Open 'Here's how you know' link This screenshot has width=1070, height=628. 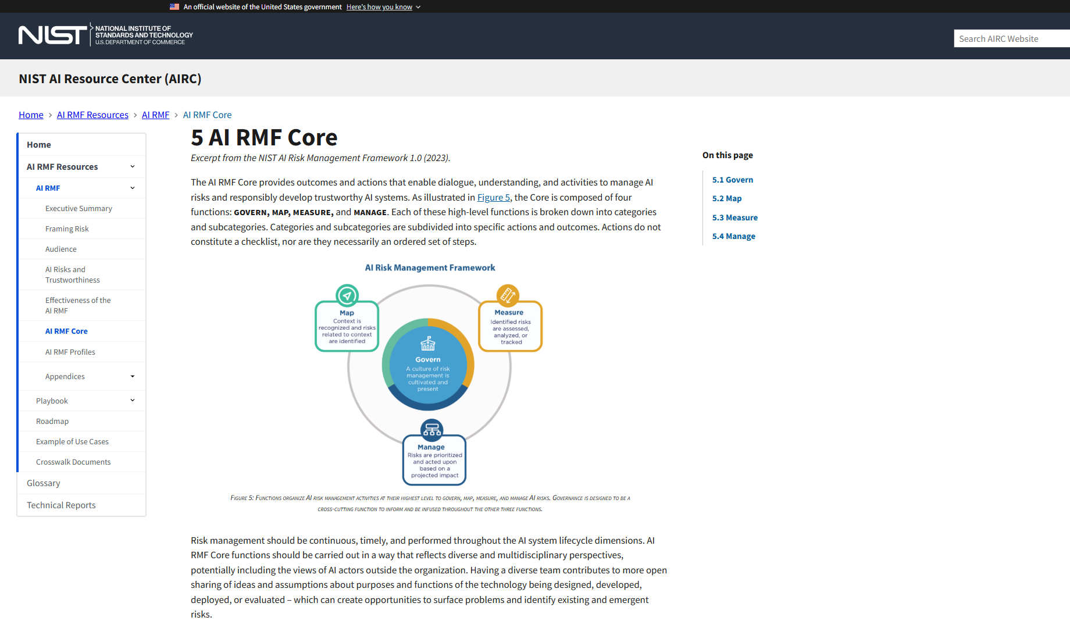coord(379,7)
